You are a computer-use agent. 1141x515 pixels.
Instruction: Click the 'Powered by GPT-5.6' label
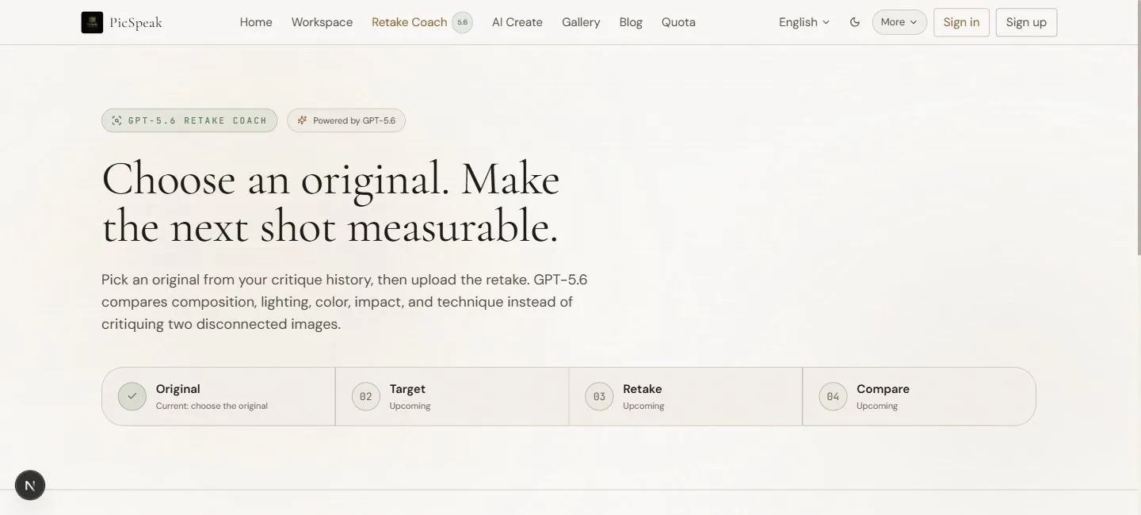354,120
